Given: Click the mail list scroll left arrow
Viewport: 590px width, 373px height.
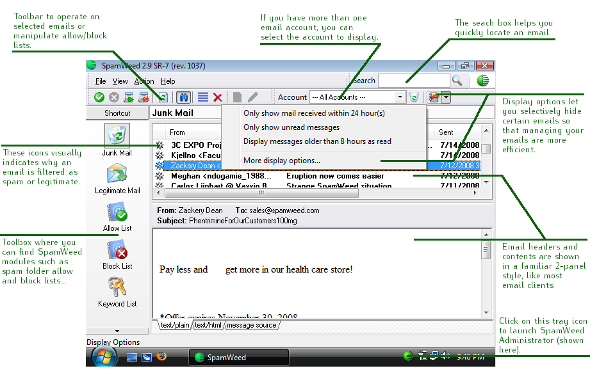Looking at the screenshot, I should point(158,193).
